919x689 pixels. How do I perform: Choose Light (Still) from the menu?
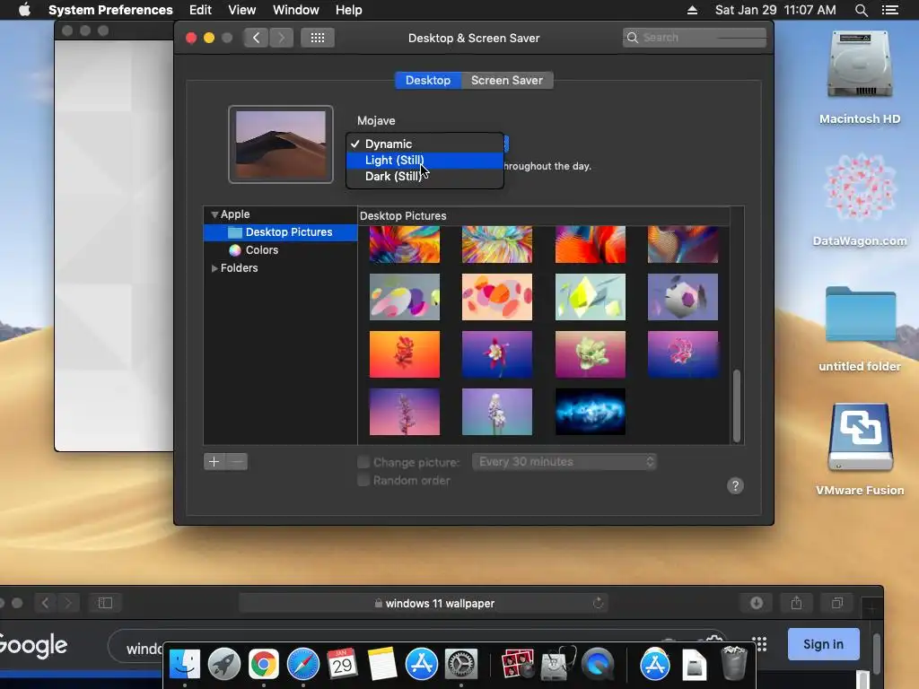(424, 160)
